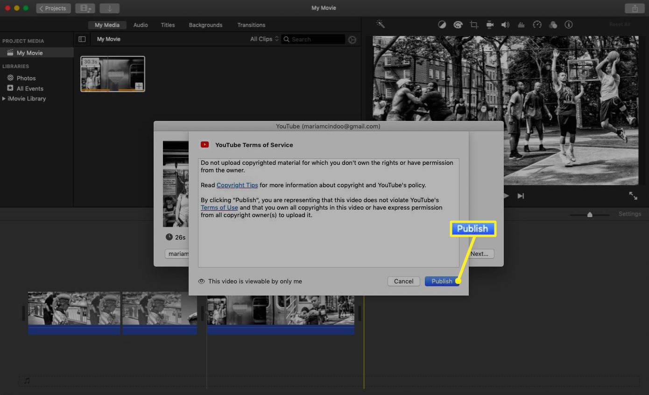Switch to the Titles tab
Screen dimensions: 649x395
(x=168, y=25)
